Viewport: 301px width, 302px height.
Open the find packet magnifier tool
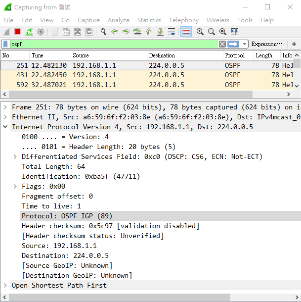click(x=103, y=32)
